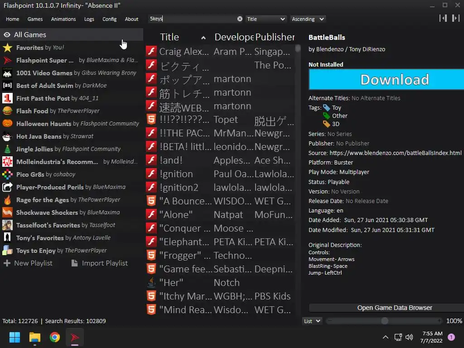The height and width of the screenshot is (348, 464).
Task: Click the Best of Adult Swim [as] icon
Action: click(7, 86)
